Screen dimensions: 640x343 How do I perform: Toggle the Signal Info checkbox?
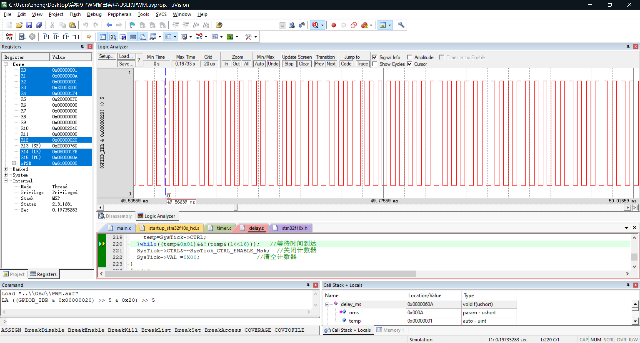click(375, 57)
